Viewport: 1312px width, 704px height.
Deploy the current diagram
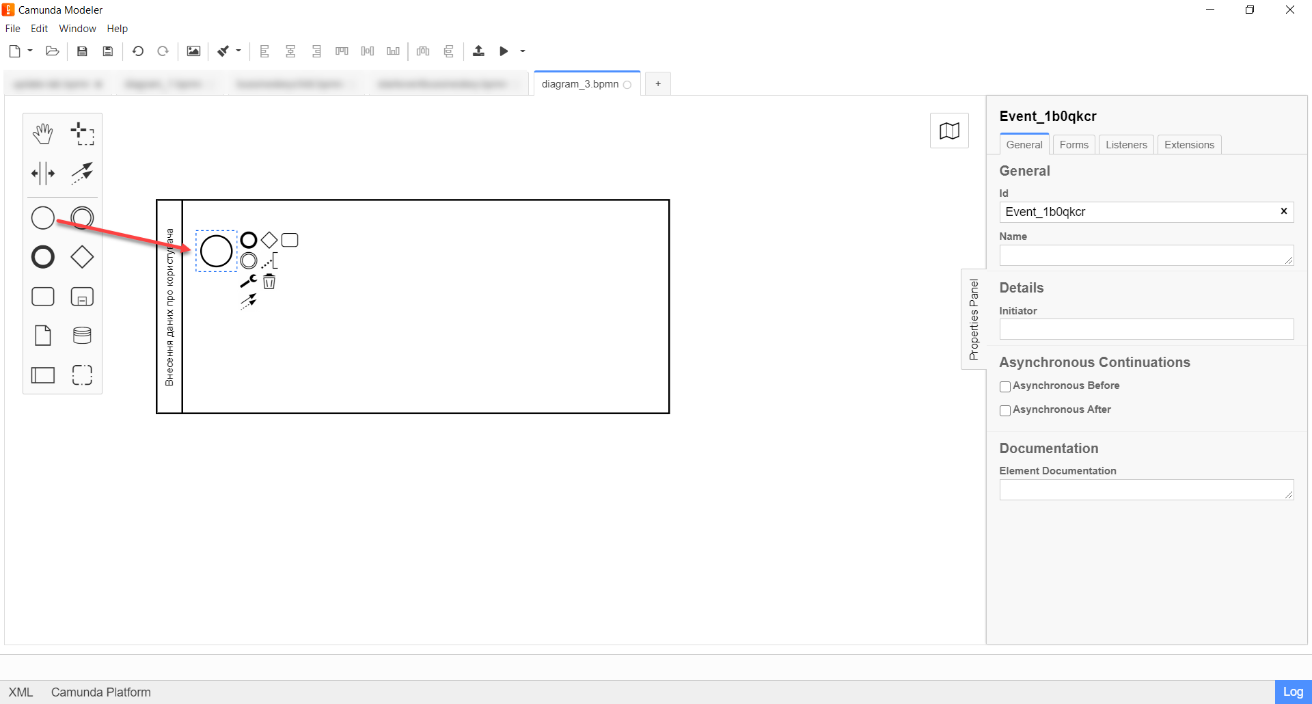[x=478, y=51]
